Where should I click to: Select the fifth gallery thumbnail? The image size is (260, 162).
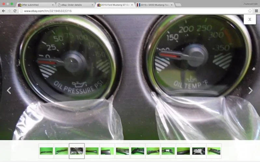pyautogui.click(x=107, y=151)
